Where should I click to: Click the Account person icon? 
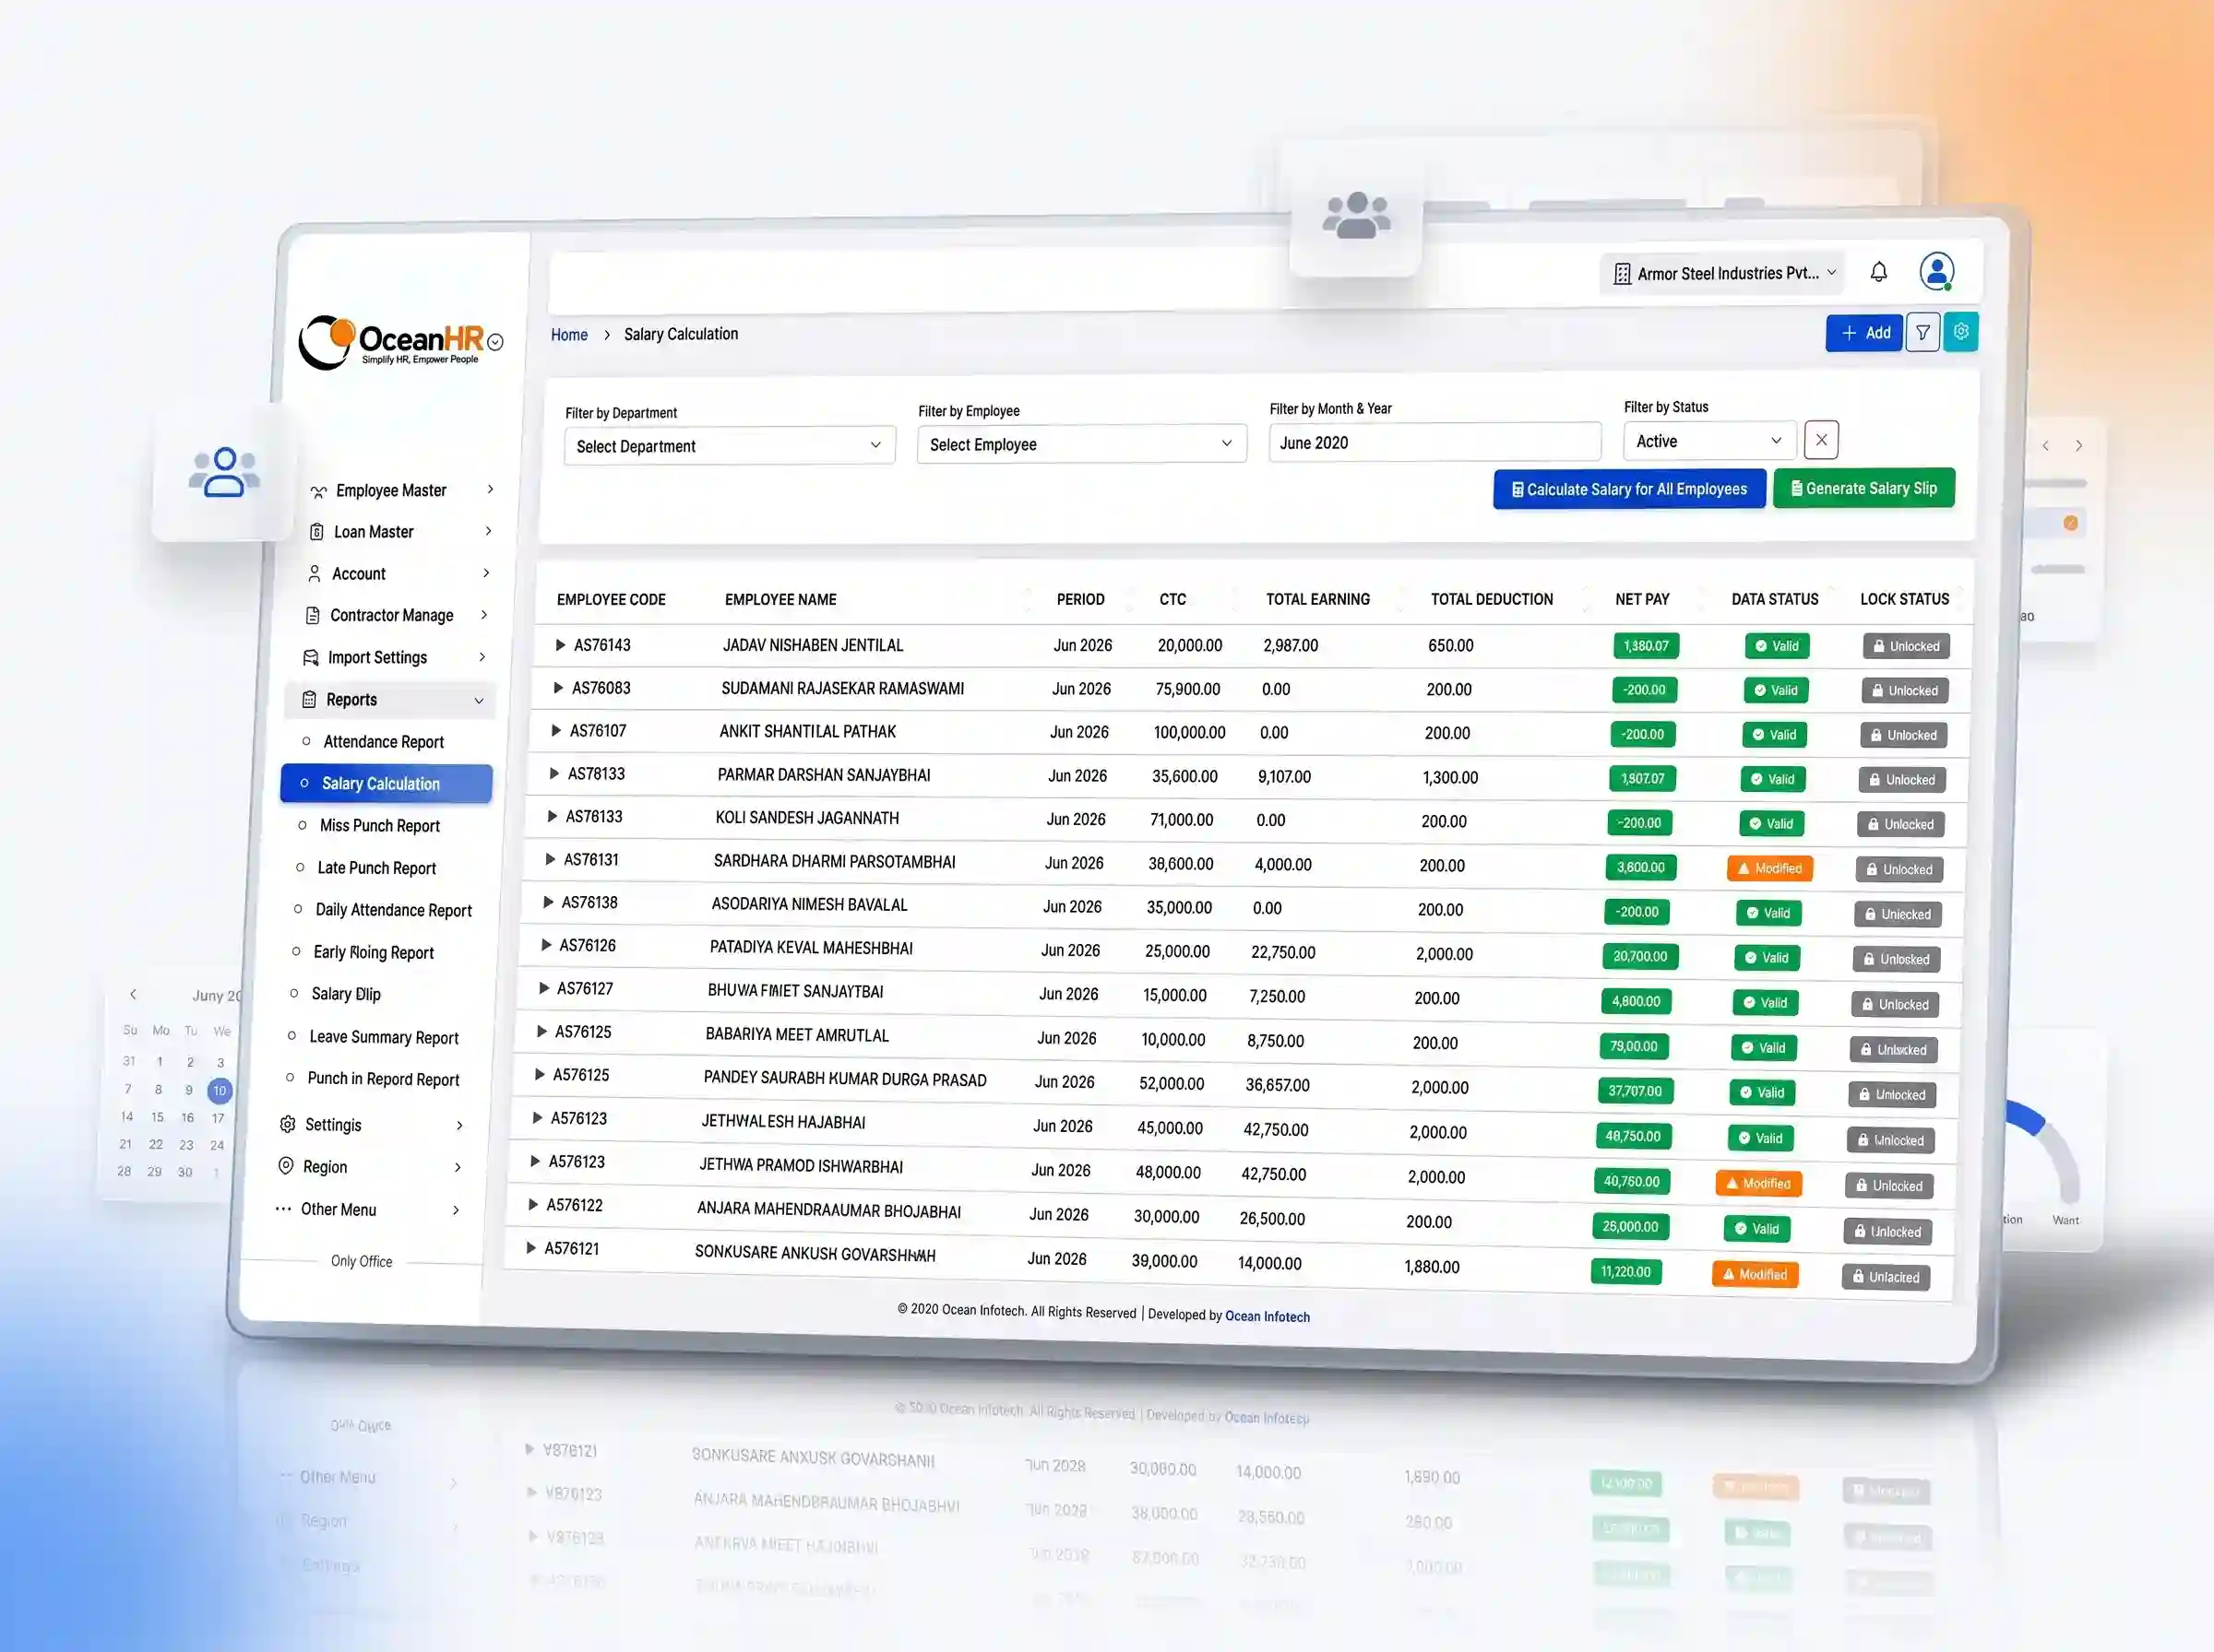coord(315,574)
